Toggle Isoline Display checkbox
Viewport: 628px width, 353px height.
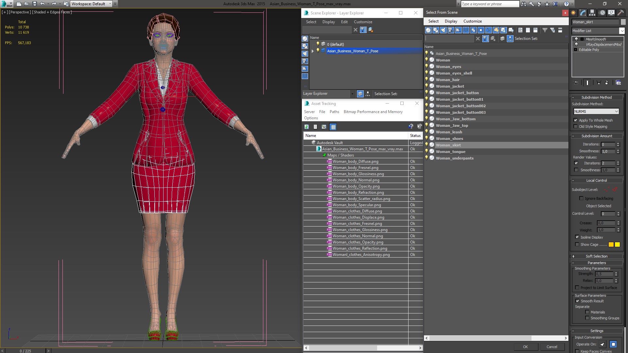[577, 237]
